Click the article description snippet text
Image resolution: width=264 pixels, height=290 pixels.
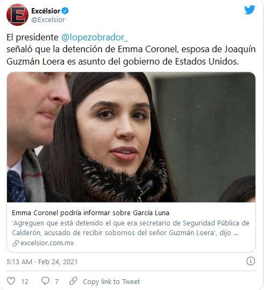click(131, 228)
